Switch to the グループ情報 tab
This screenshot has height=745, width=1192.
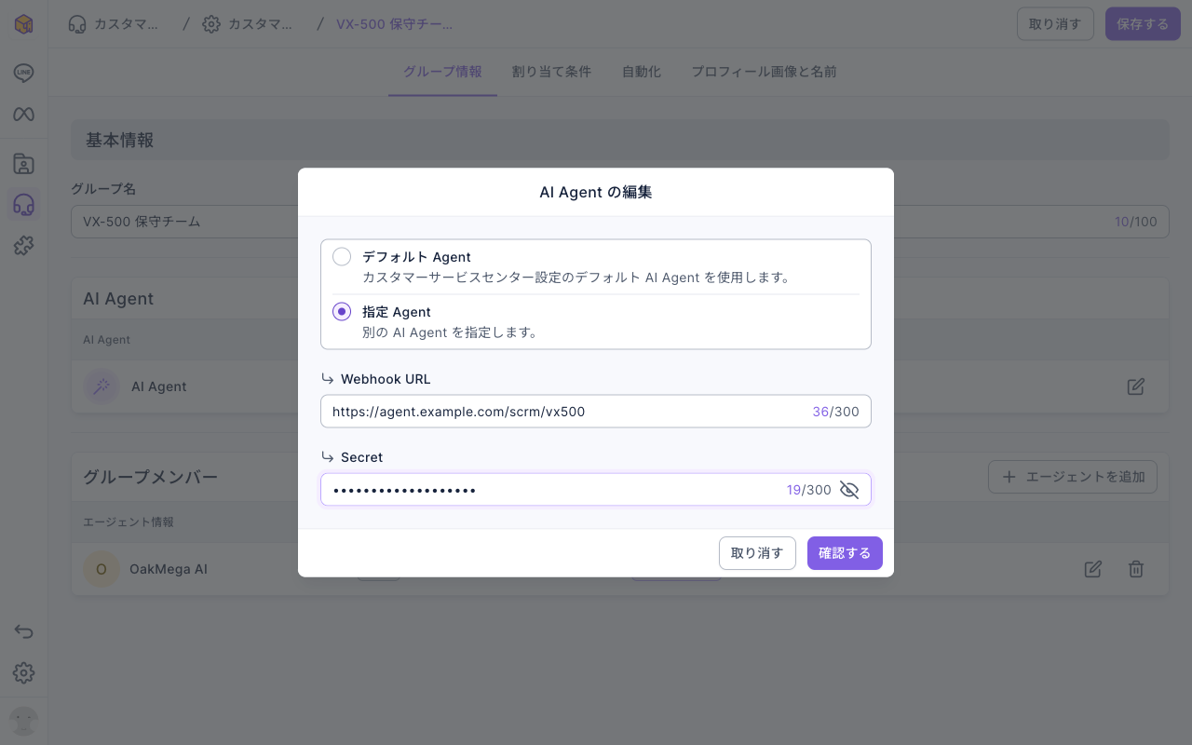pyautogui.click(x=442, y=72)
